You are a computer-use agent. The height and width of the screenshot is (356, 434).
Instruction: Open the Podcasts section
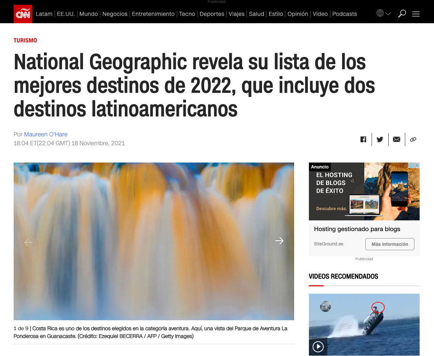pyautogui.click(x=345, y=14)
